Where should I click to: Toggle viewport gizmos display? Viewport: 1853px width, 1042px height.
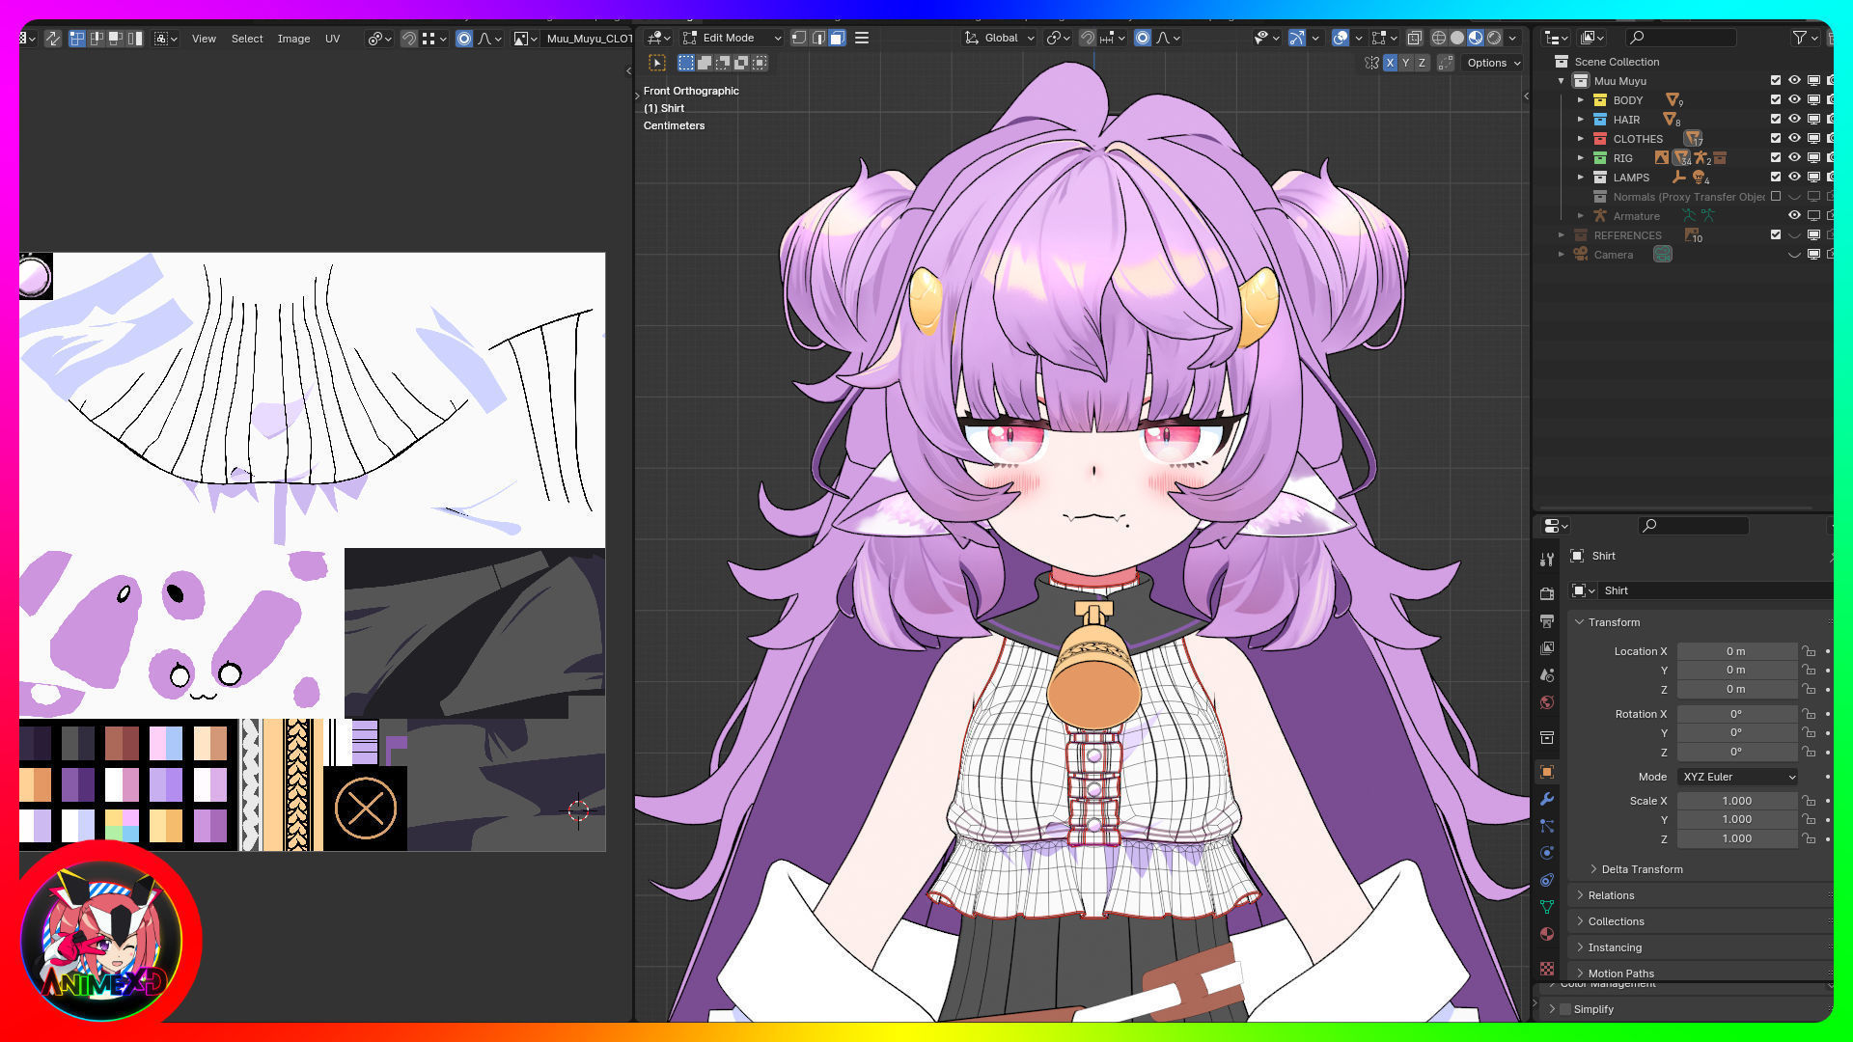pyautogui.click(x=1296, y=38)
